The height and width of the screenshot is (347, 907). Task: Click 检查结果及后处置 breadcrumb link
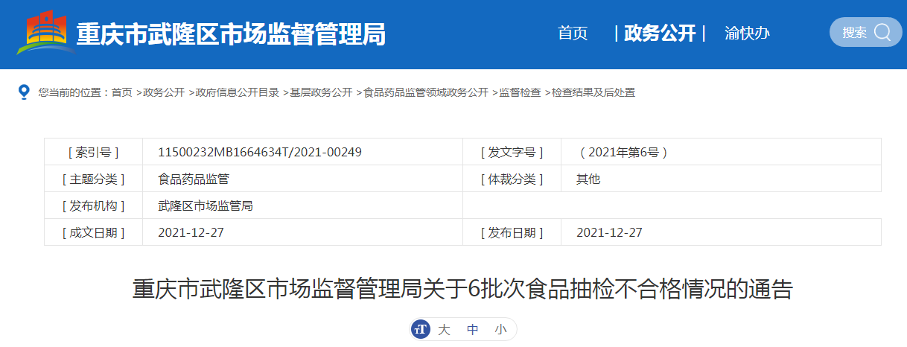[x=593, y=92]
